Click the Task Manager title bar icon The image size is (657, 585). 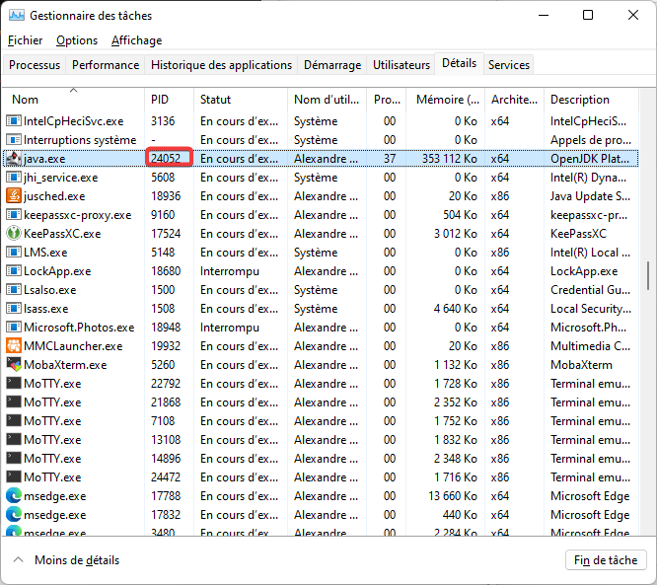click(x=17, y=16)
